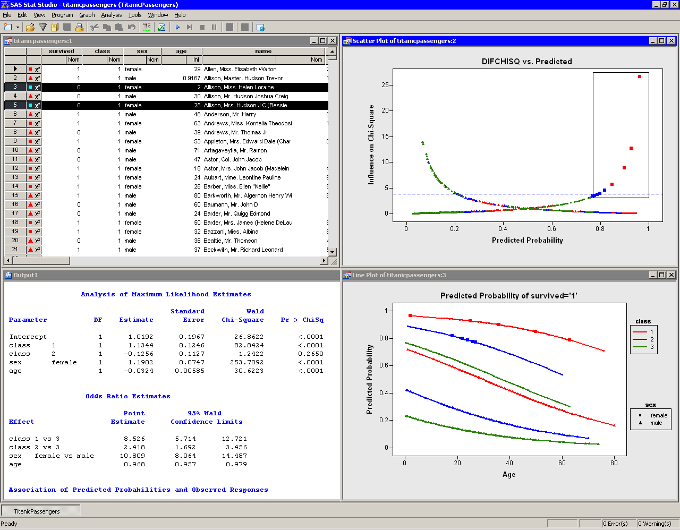The width and height of the screenshot is (680, 530).
Task: Click the Stop program icon
Action: (202, 27)
